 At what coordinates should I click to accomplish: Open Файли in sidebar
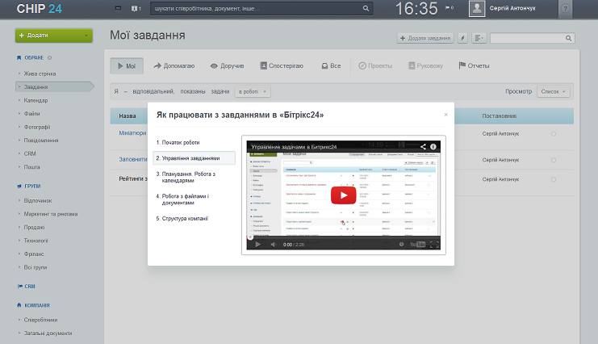point(31,114)
